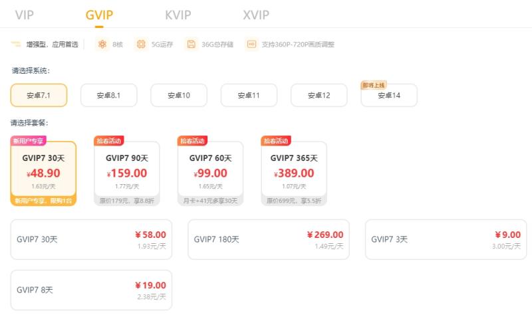This screenshot has height=317, width=532.
Task: Choose the GVIP7 3天 ¥9.00 plan
Action: pyautogui.click(x=446, y=239)
